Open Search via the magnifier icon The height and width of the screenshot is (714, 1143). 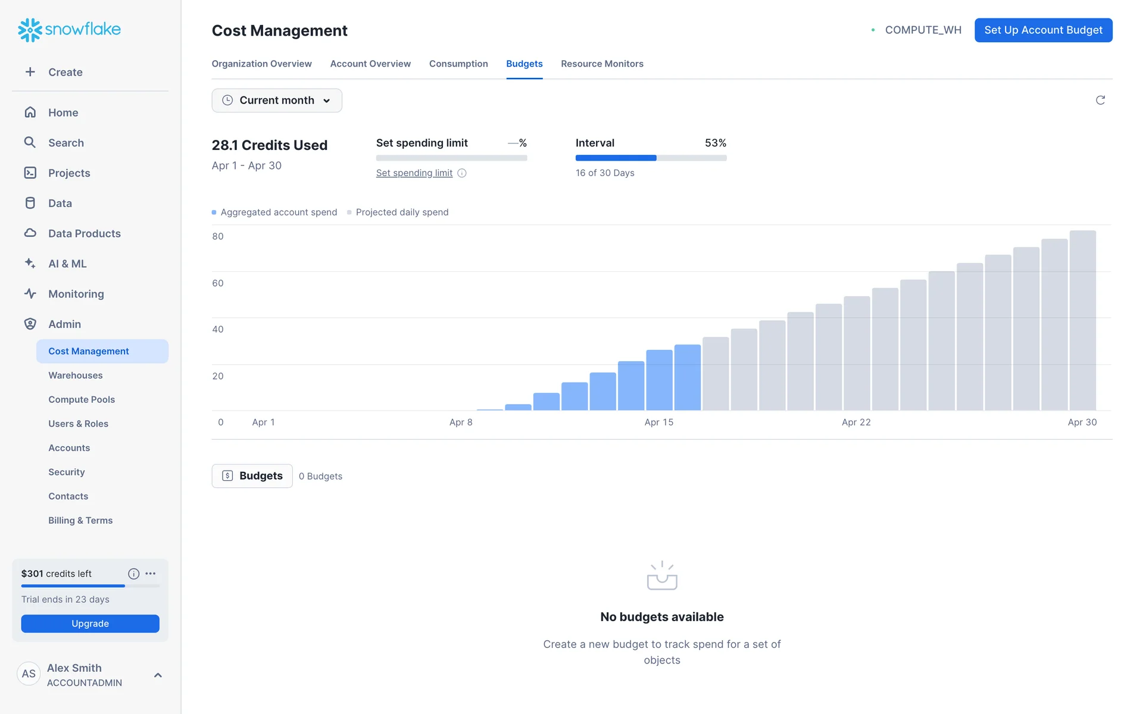pyautogui.click(x=30, y=142)
